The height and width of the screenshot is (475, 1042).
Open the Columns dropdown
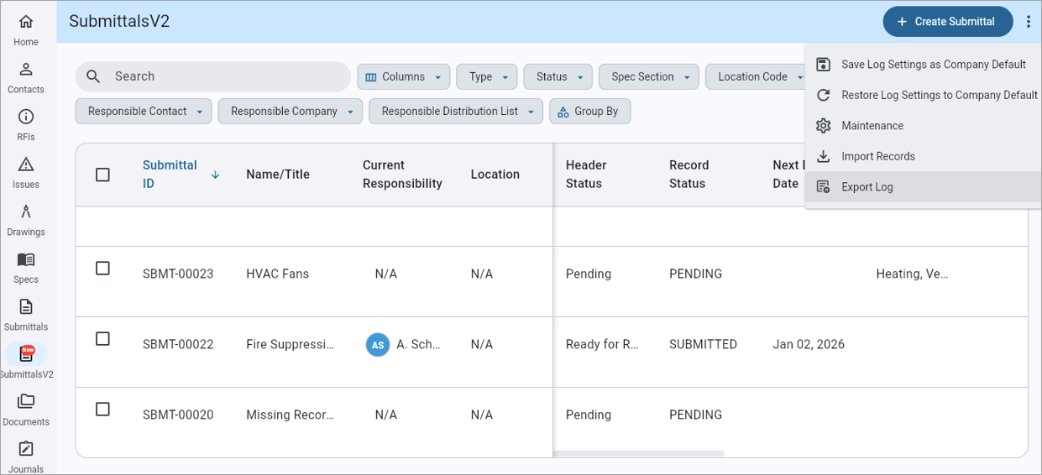pyautogui.click(x=404, y=76)
